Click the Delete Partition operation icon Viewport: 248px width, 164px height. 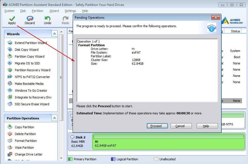coord(10,134)
